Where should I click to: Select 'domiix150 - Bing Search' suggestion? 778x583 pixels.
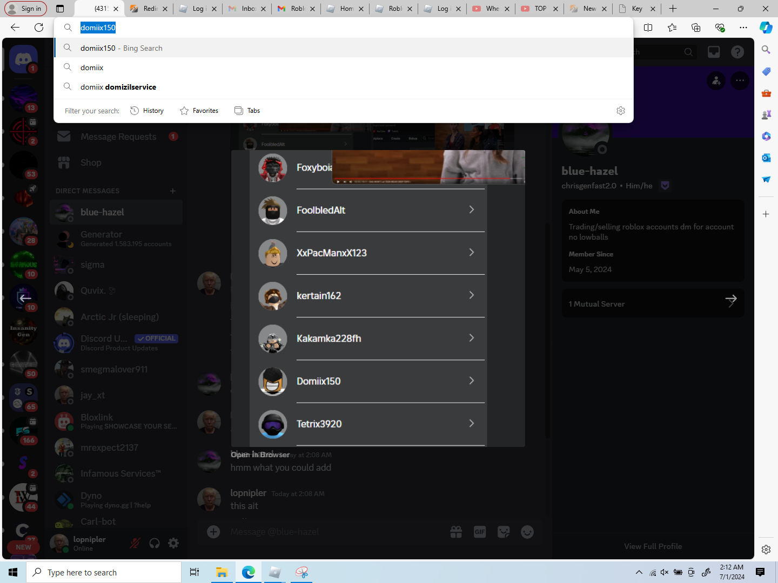coord(344,48)
